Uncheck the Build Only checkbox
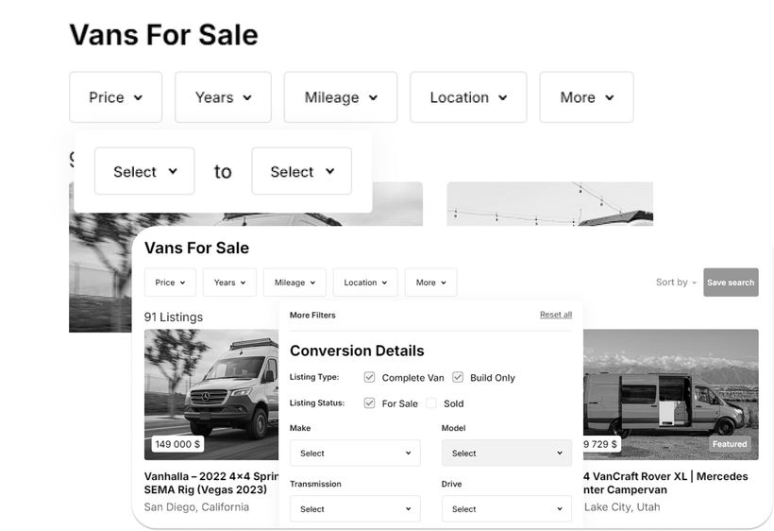 point(458,377)
